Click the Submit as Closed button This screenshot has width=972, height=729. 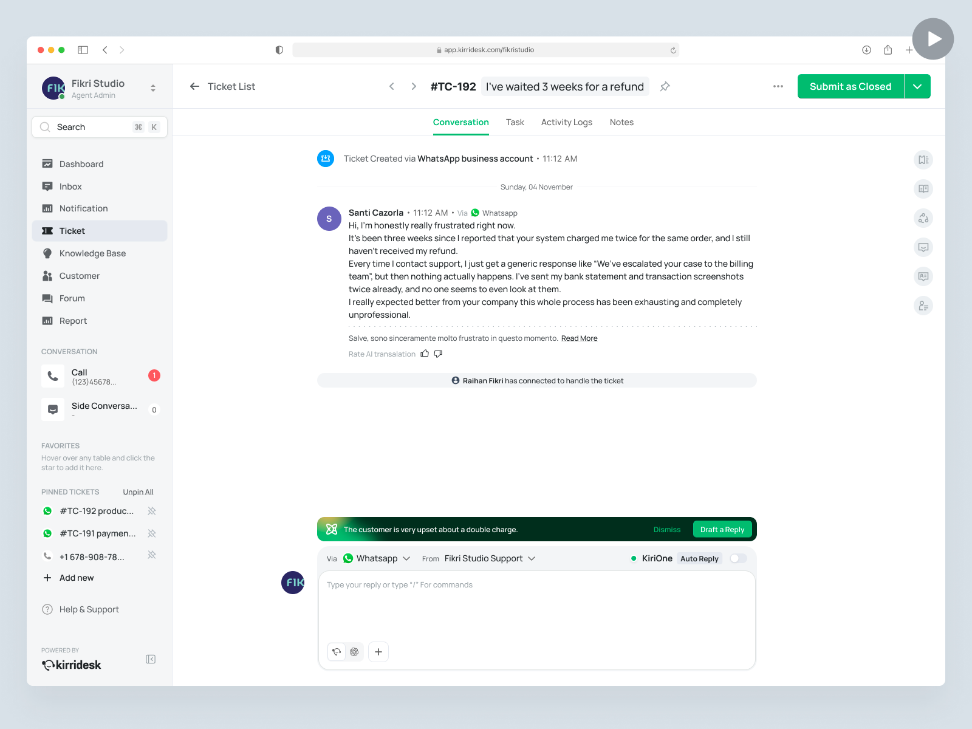tap(850, 86)
